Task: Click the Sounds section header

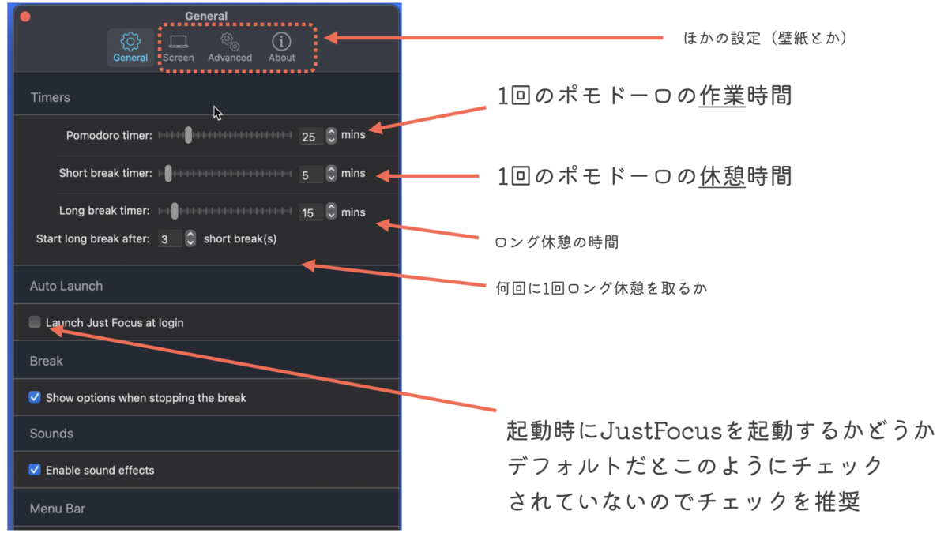Action: [51, 434]
